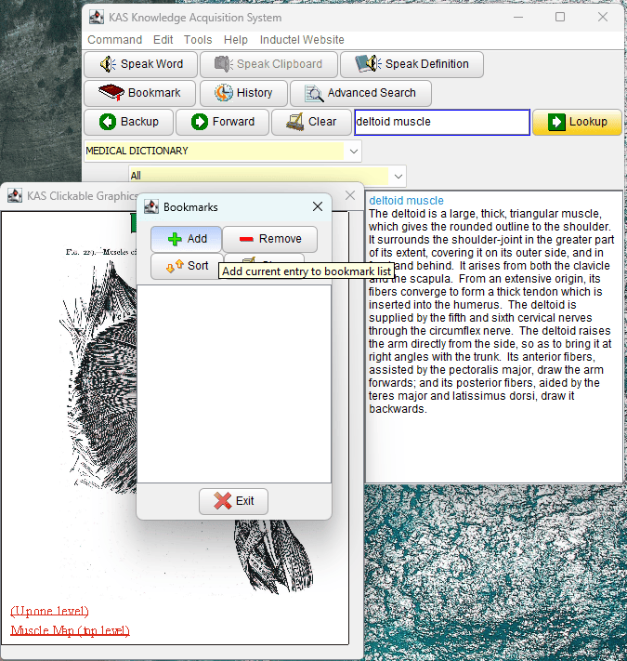Open the Command menu
The width and height of the screenshot is (627, 661).
(114, 40)
